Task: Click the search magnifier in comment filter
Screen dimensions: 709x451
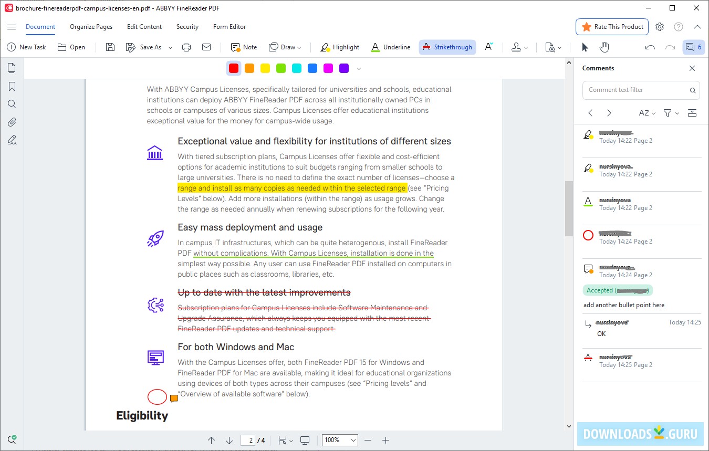Action: [x=693, y=90]
